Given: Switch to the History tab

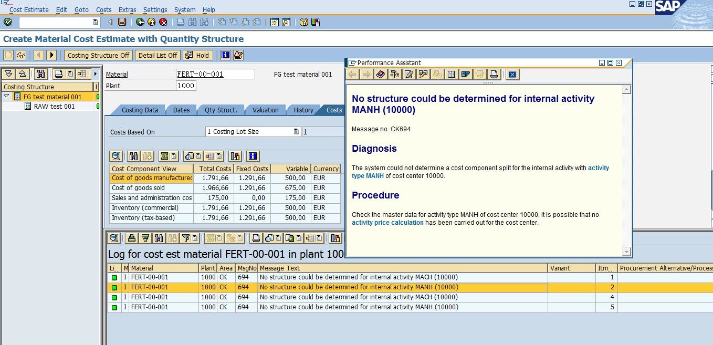Looking at the screenshot, I should (303, 110).
